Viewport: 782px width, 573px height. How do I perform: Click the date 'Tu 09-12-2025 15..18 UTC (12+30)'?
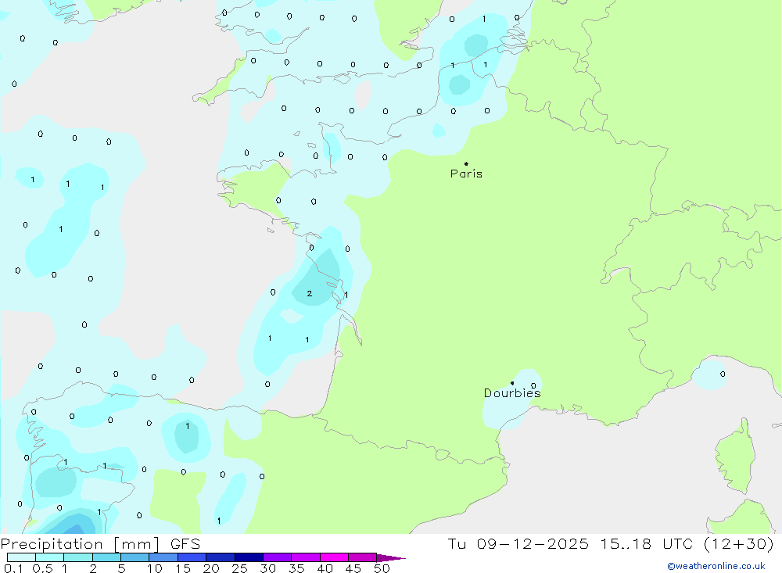tap(611, 543)
